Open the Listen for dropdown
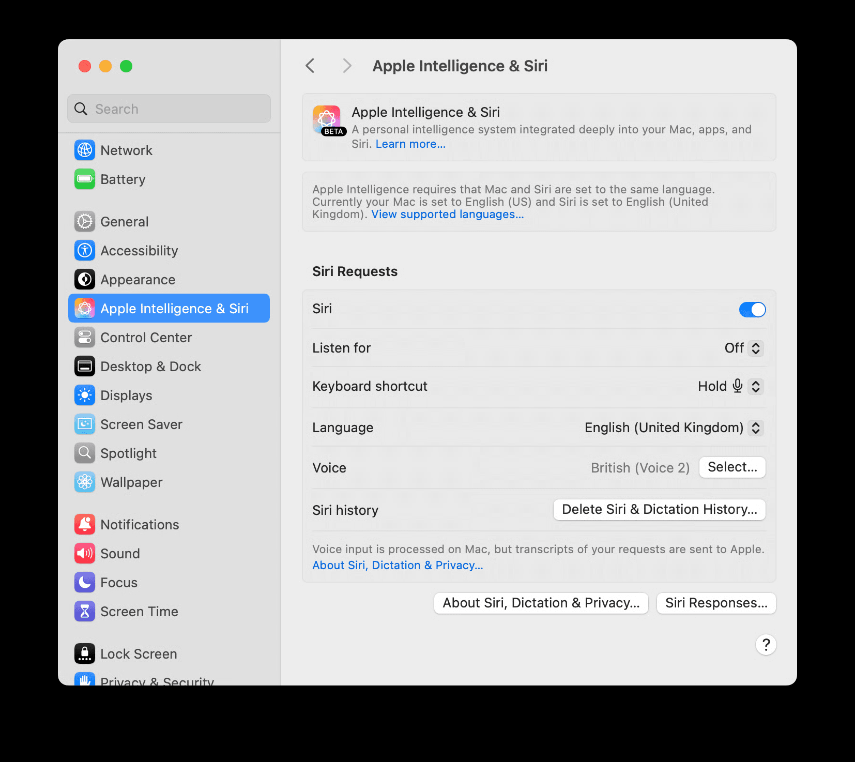This screenshot has width=855, height=762. (744, 348)
